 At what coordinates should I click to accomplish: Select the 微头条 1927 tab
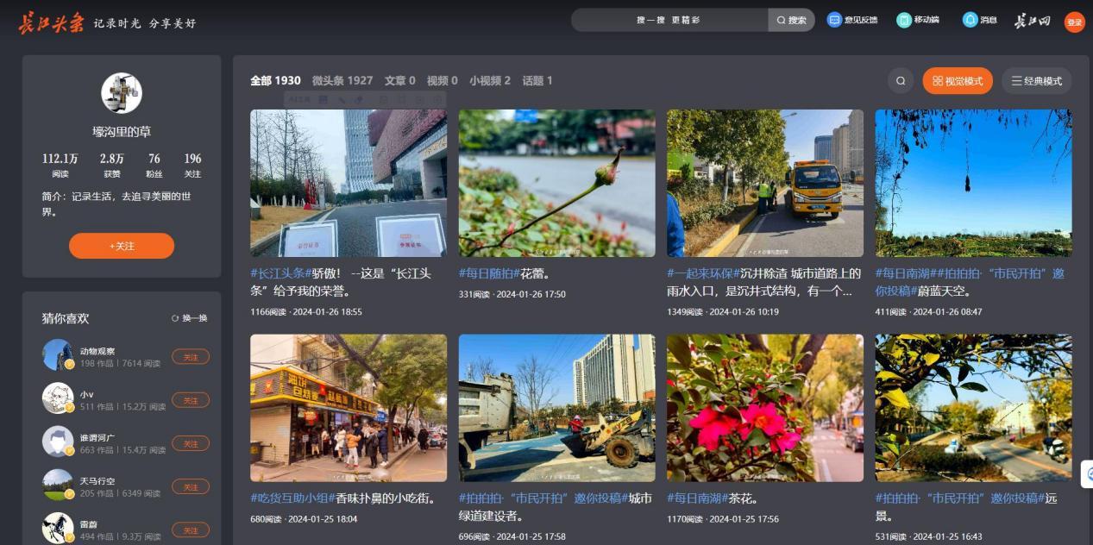342,81
